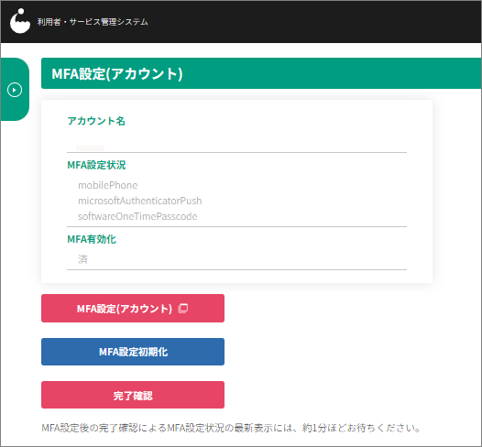Click the MFA有効化 section label

pyautogui.click(x=92, y=239)
